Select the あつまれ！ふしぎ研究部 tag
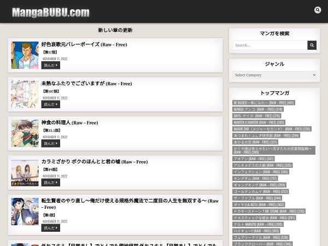 pyautogui.click(x=266, y=136)
